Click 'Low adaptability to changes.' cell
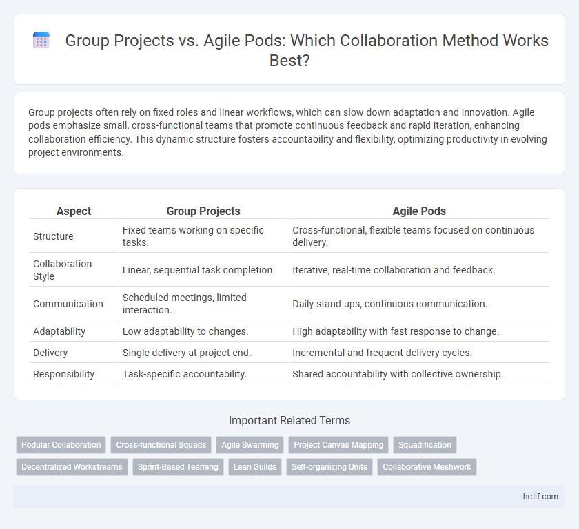This screenshot has width=579, height=529. coord(203,331)
